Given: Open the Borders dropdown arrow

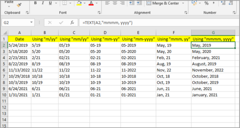Looking at the screenshot, I should [x=70, y=3].
